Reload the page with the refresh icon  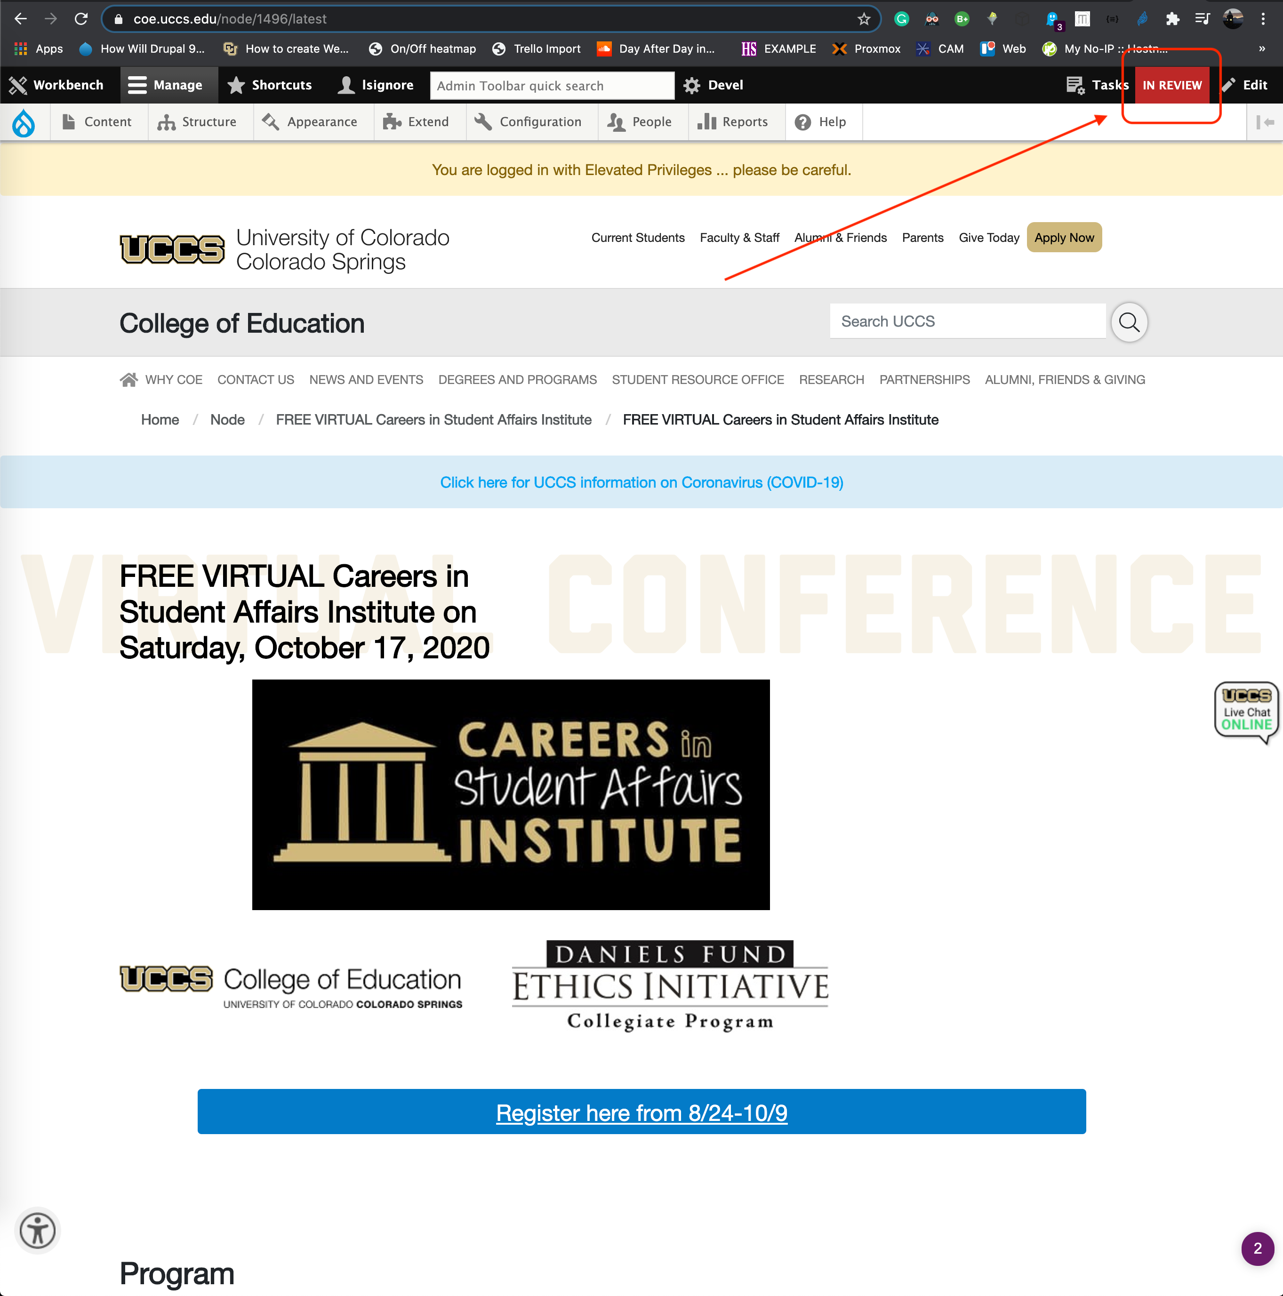pos(81,19)
